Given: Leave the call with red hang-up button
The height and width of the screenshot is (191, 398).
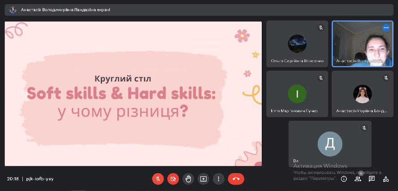Looking at the screenshot, I should (236, 179).
